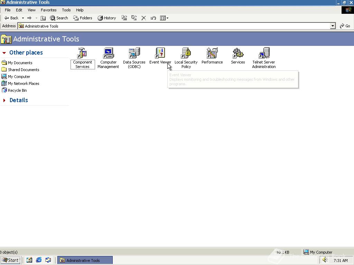Click the Start button
This screenshot has height=265, width=354.
pos(10,260)
